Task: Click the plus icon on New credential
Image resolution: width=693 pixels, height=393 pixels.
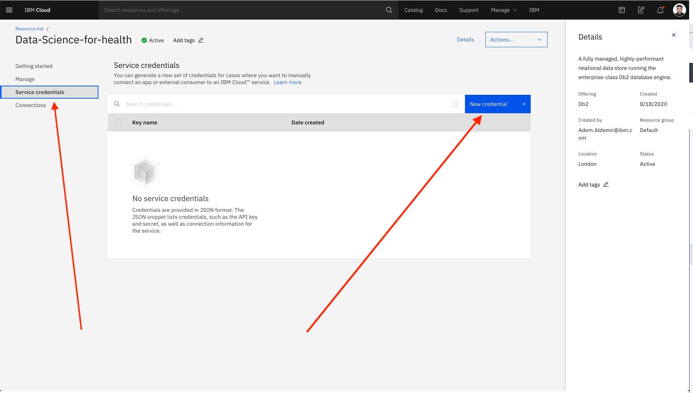Action: click(524, 104)
